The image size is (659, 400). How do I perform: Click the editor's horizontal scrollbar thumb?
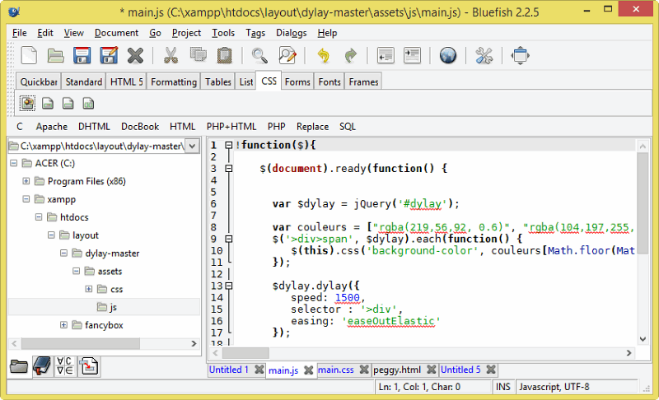[245, 353]
